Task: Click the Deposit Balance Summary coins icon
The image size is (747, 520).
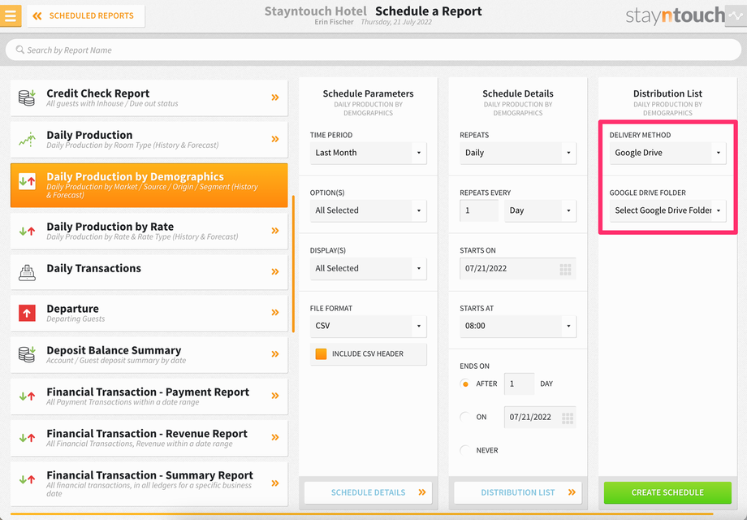Action: tap(27, 354)
